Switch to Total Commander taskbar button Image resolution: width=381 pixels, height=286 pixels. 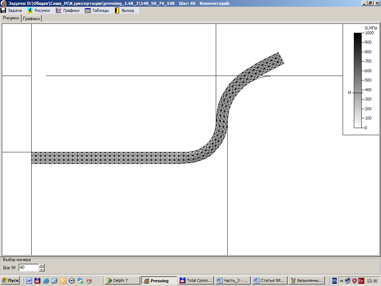(195, 280)
